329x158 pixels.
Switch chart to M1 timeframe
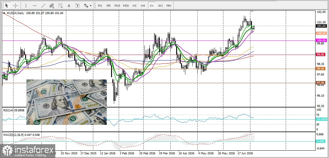pyautogui.click(x=100, y=6)
